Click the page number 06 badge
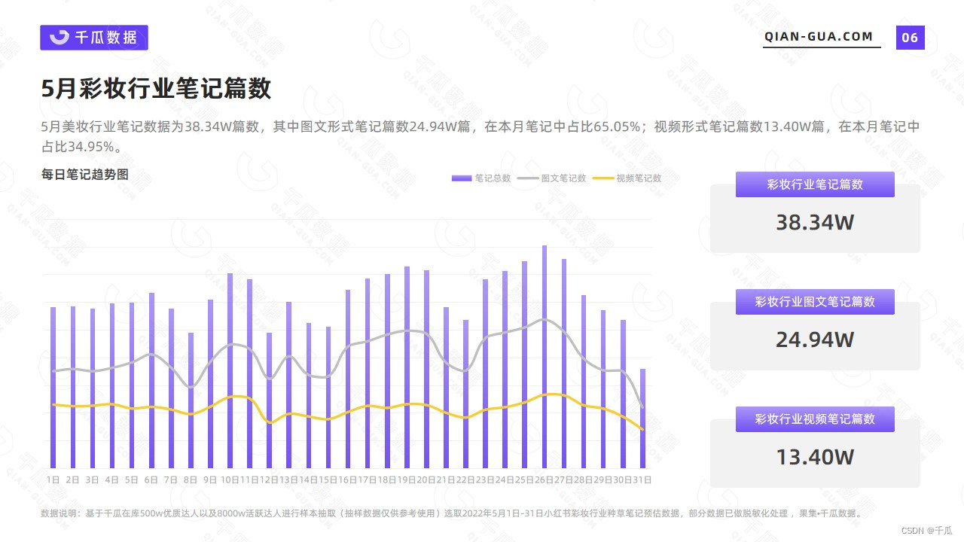964x542 pixels. point(910,38)
